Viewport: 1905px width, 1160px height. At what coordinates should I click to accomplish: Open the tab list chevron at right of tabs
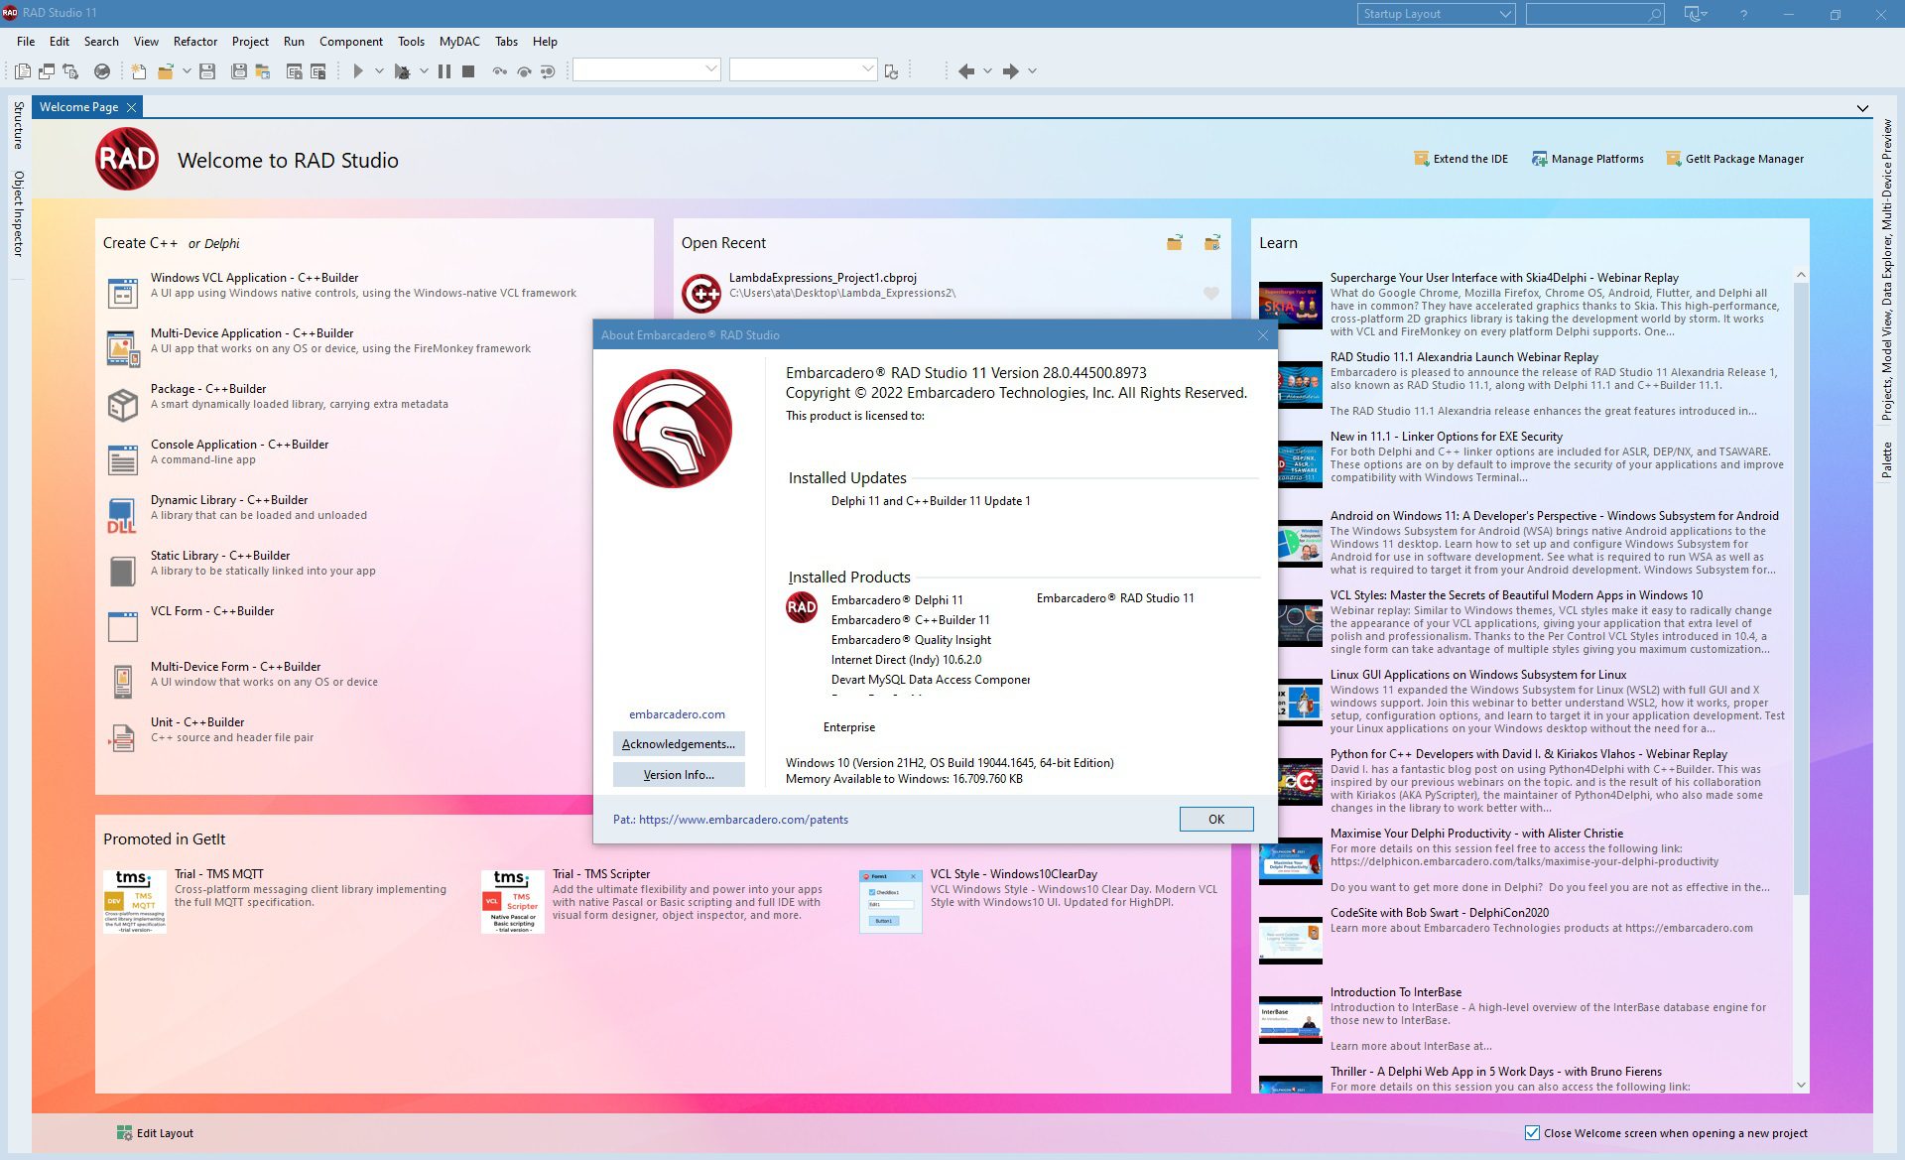(1862, 108)
